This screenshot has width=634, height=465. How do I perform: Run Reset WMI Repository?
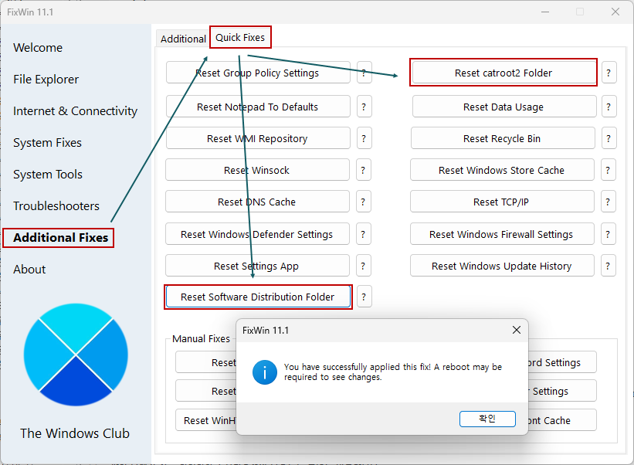point(258,138)
